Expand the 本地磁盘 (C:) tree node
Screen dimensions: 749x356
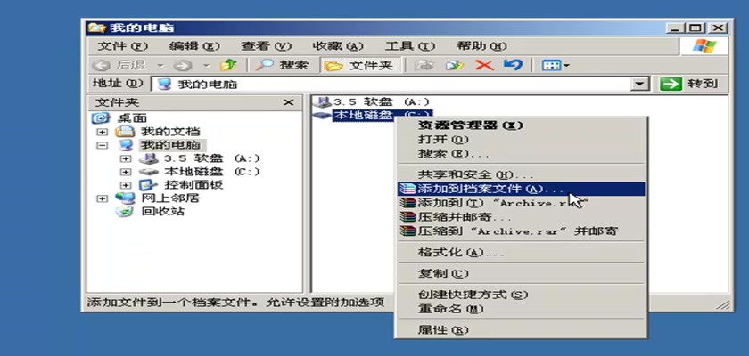click(125, 172)
